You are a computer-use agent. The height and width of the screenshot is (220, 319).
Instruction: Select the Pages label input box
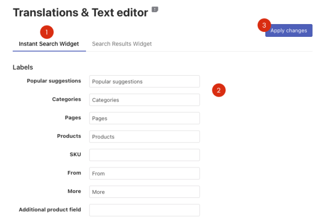click(x=145, y=118)
